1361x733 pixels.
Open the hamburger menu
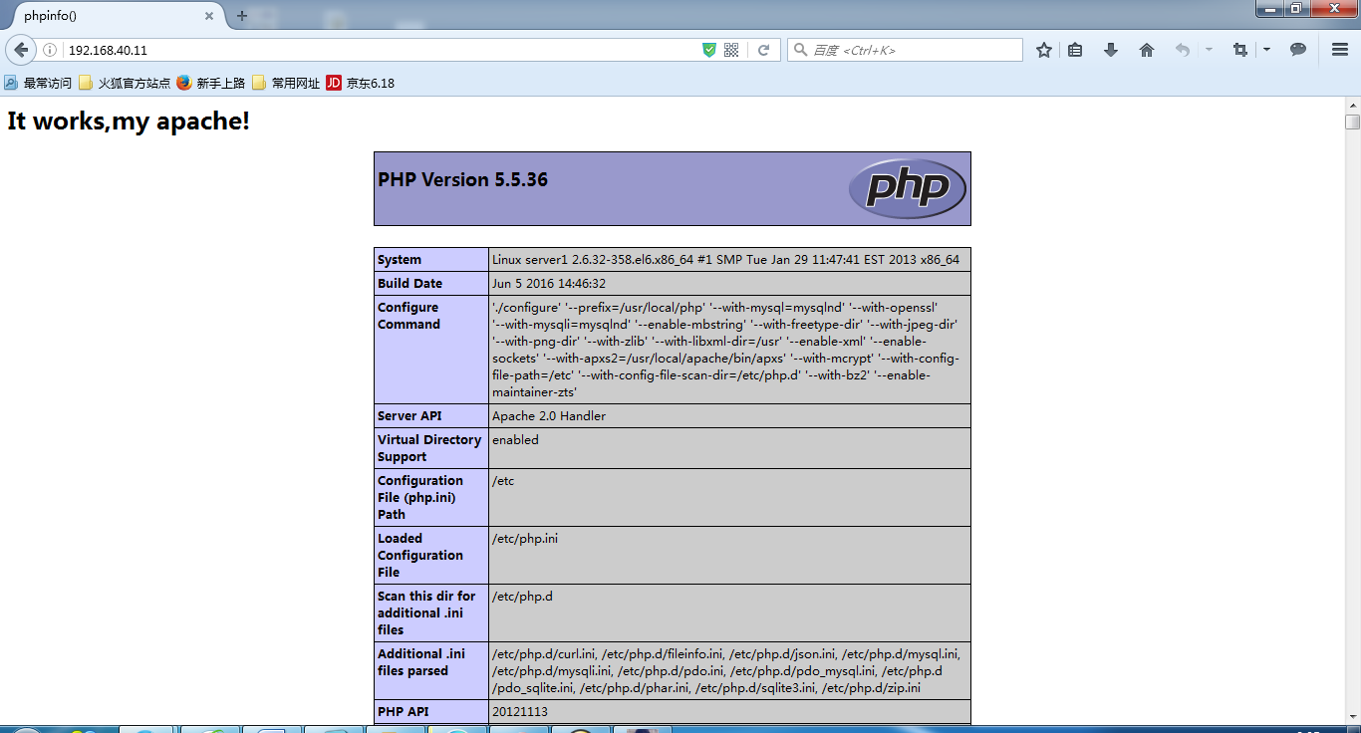(1340, 50)
